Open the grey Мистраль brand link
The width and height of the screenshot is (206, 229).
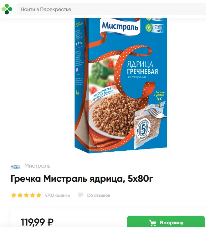click(x=37, y=166)
